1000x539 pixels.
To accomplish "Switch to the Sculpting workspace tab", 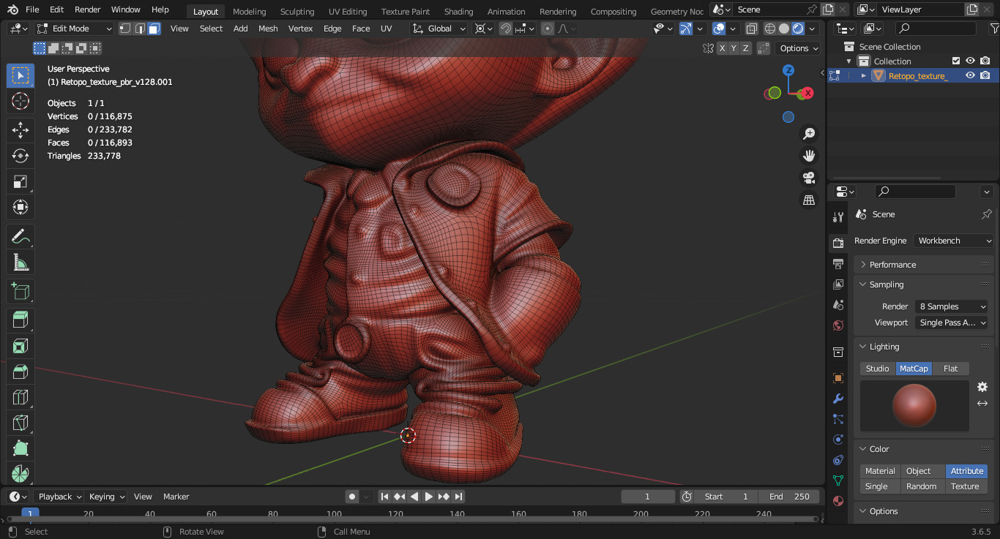I will (297, 12).
